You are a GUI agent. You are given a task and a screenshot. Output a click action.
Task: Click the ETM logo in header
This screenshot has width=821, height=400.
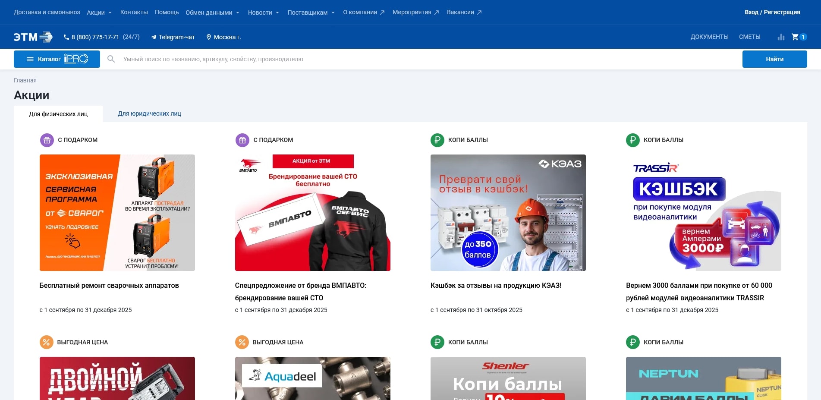pyautogui.click(x=33, y=37)
